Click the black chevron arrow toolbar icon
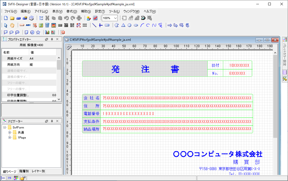The image size is (288, 181). click(143, 18)
